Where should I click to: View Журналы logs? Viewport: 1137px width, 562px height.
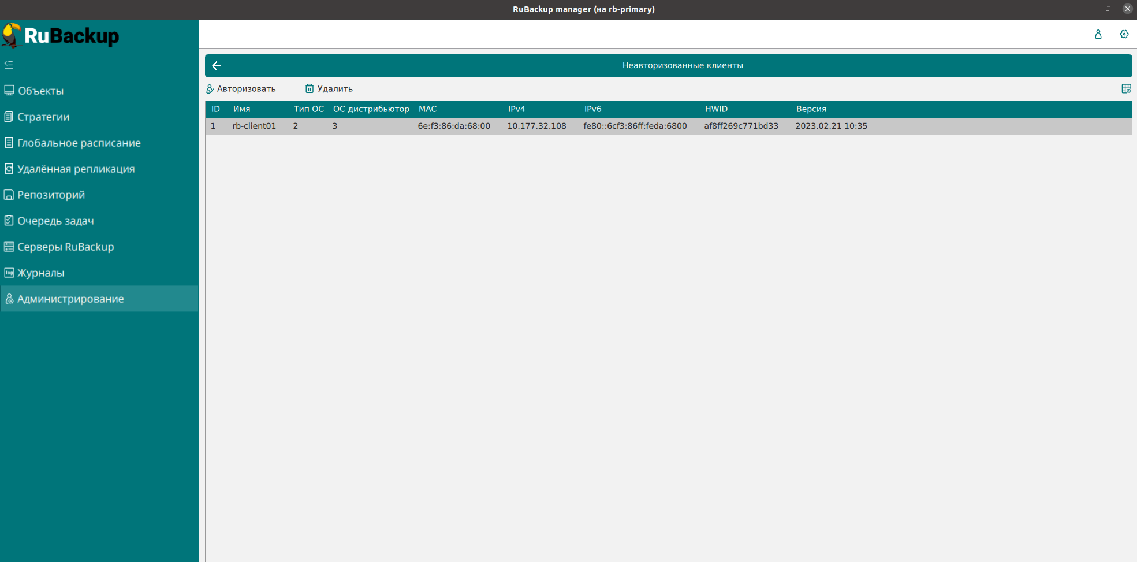point(40,273)
